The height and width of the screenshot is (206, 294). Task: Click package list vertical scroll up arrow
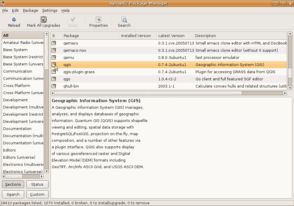pyautogui.click(x=290, y=34)
